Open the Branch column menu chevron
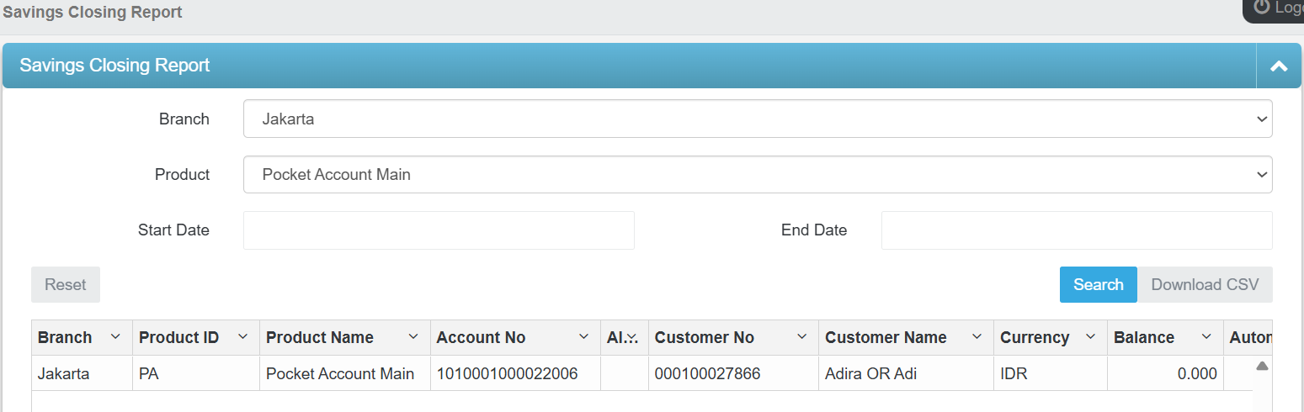Viewport: 1304px width, 412px height. click(x=115, y=337)
